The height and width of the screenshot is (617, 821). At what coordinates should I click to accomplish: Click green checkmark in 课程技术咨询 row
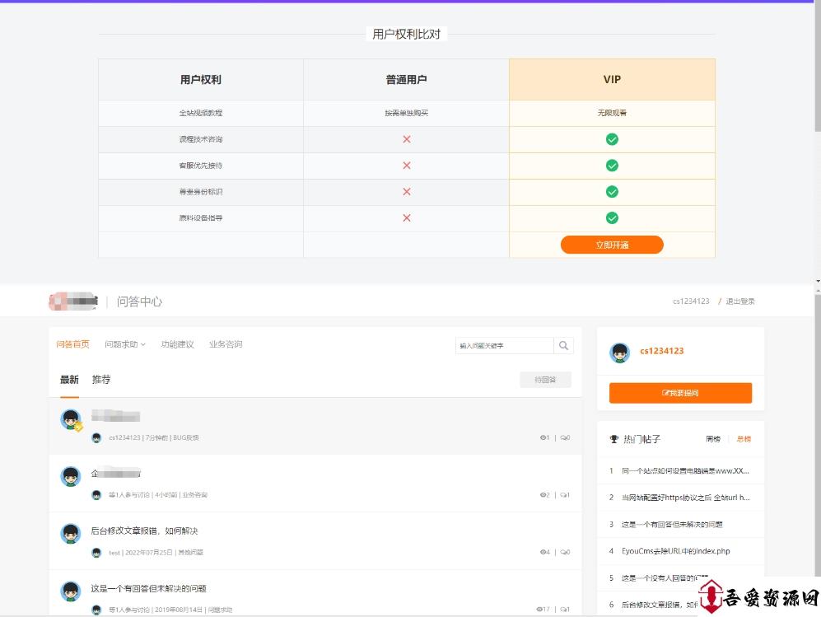click(612, 139)
